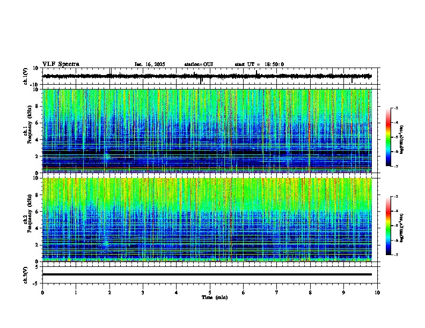The width and height of the screenshot is (425, 328).
Task: Click the "ch.3(V)" axis label
Action: coord(26,275)
